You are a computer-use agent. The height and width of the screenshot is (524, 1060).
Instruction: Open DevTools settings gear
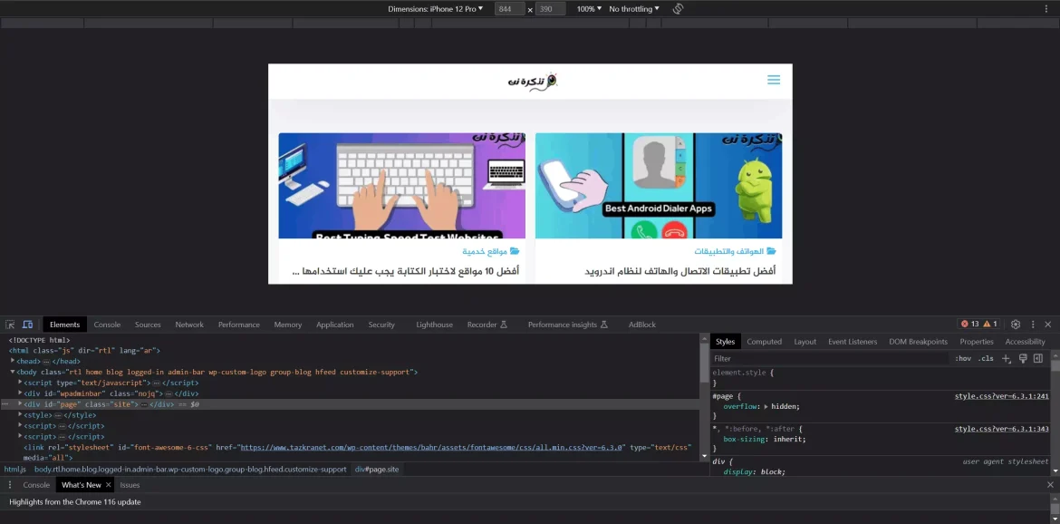tap(1016, 325)
